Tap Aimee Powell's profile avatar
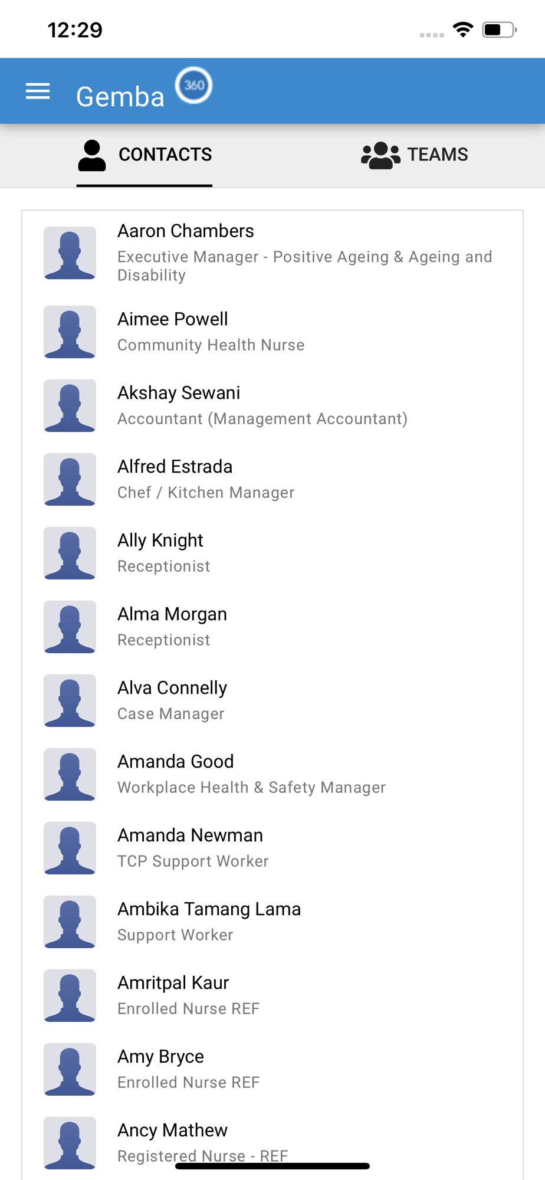The width and height of the screenshot is (545, 1180). pyautogui.click(x=70, y=332)
